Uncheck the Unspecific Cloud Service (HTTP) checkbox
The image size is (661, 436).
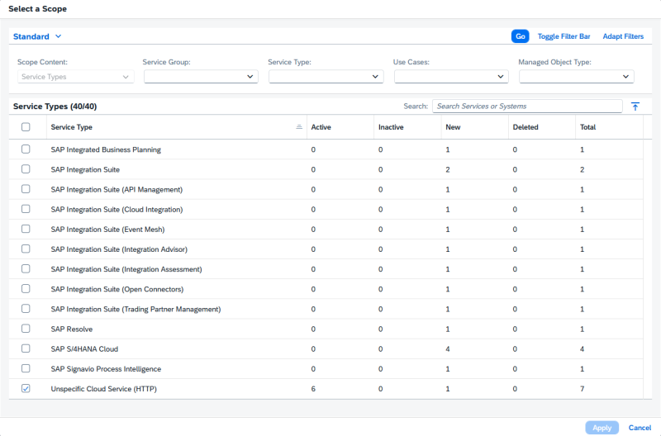click(x=26, y=389)
